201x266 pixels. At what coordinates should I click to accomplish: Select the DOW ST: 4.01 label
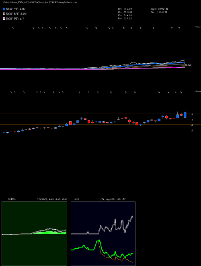click(x=16, y=9)
